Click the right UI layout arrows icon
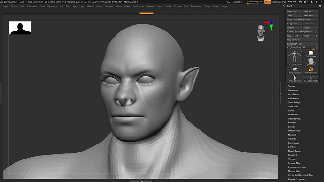This screenshot has width=324, height=182. tap(294, 2)
